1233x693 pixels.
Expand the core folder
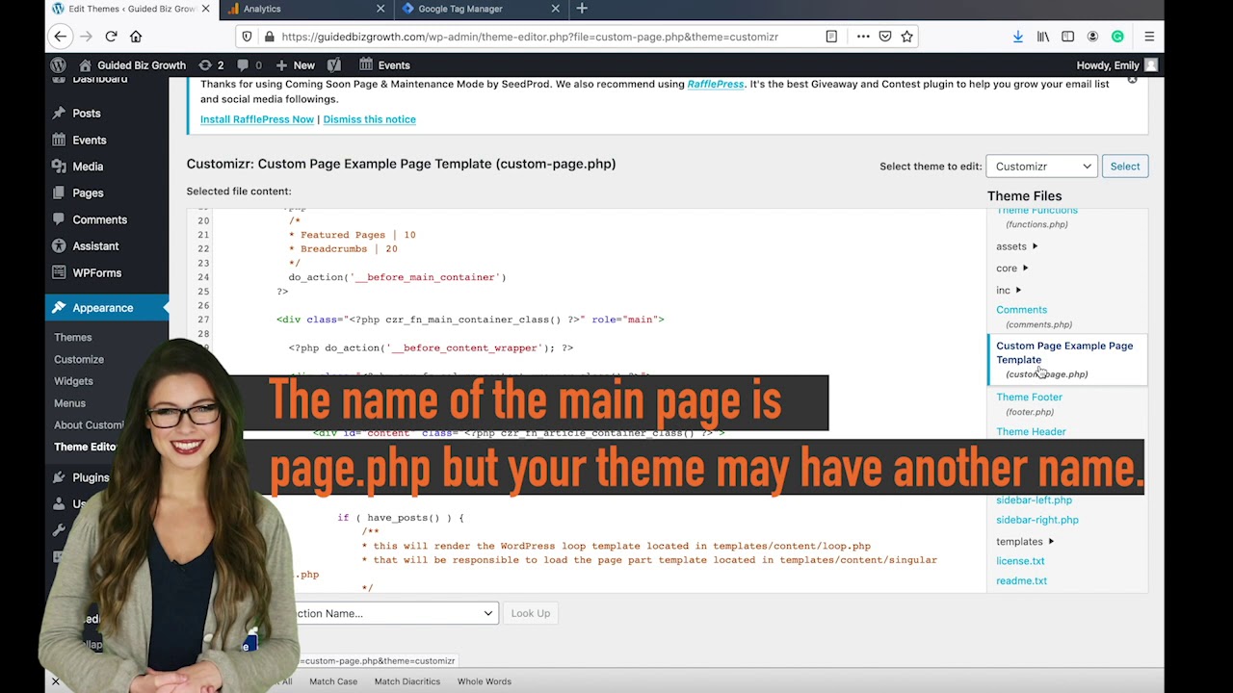[x=1011, y=269]
